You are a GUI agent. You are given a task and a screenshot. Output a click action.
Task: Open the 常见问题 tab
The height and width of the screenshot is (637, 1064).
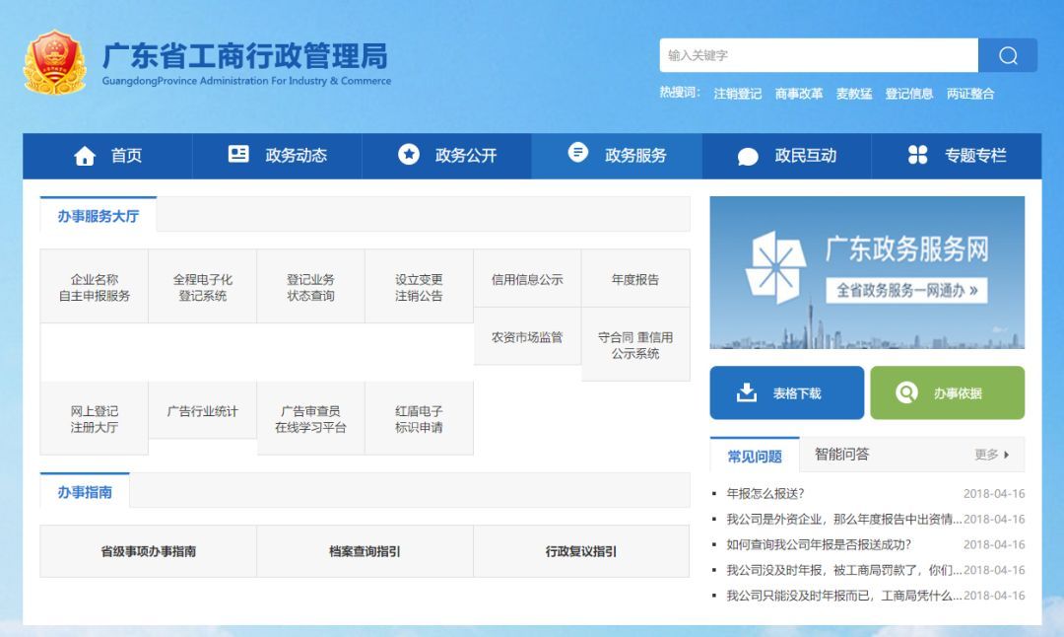(x=756, y=455)
